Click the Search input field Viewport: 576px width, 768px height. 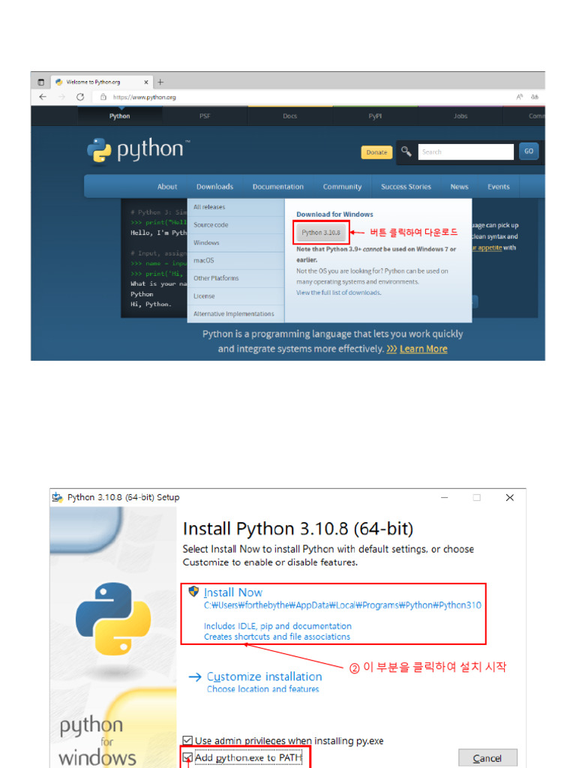pyautogui.click(x=466, y=151)
